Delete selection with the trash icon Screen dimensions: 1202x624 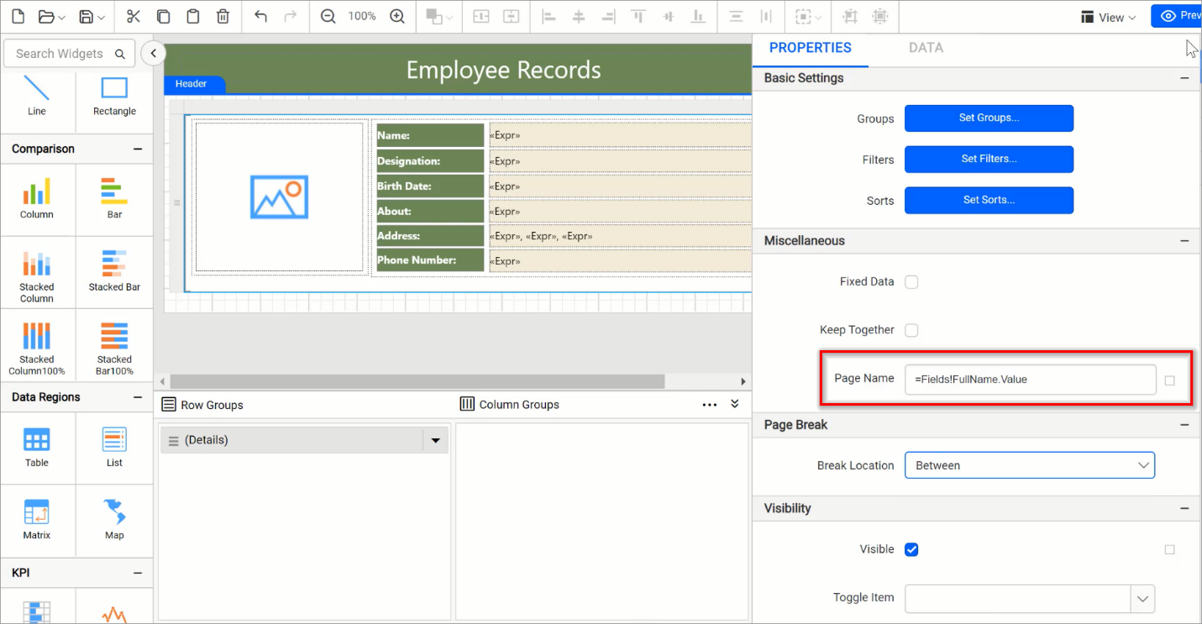(x=223, y=17)
